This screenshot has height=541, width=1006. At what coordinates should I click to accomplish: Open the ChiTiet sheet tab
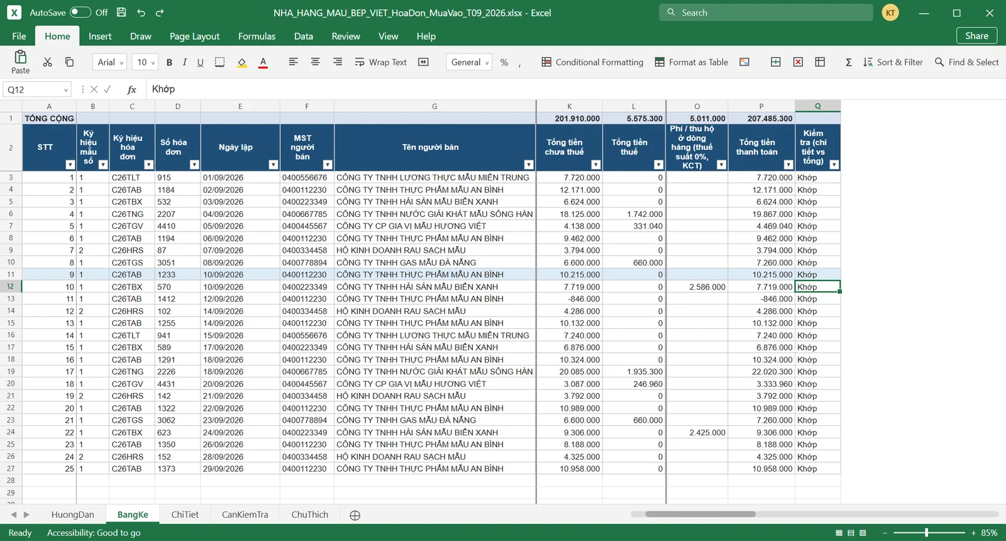point(185,515)
